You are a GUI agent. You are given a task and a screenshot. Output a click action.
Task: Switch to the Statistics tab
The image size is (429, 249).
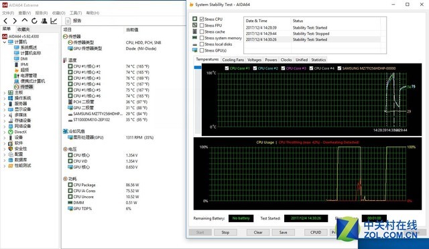click(x=318, y=60)
